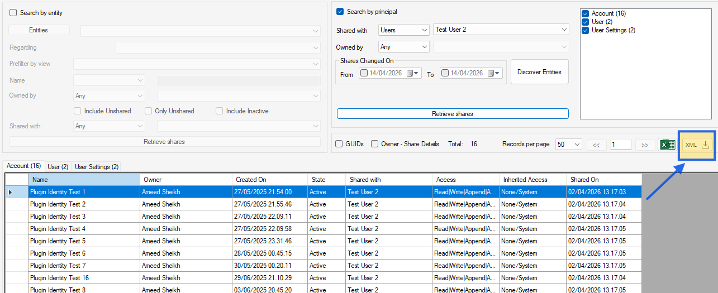Viewport: 718px width, 293px height.
Task: Click Retrieve shares under entity search
Action: tap(164, 142)
